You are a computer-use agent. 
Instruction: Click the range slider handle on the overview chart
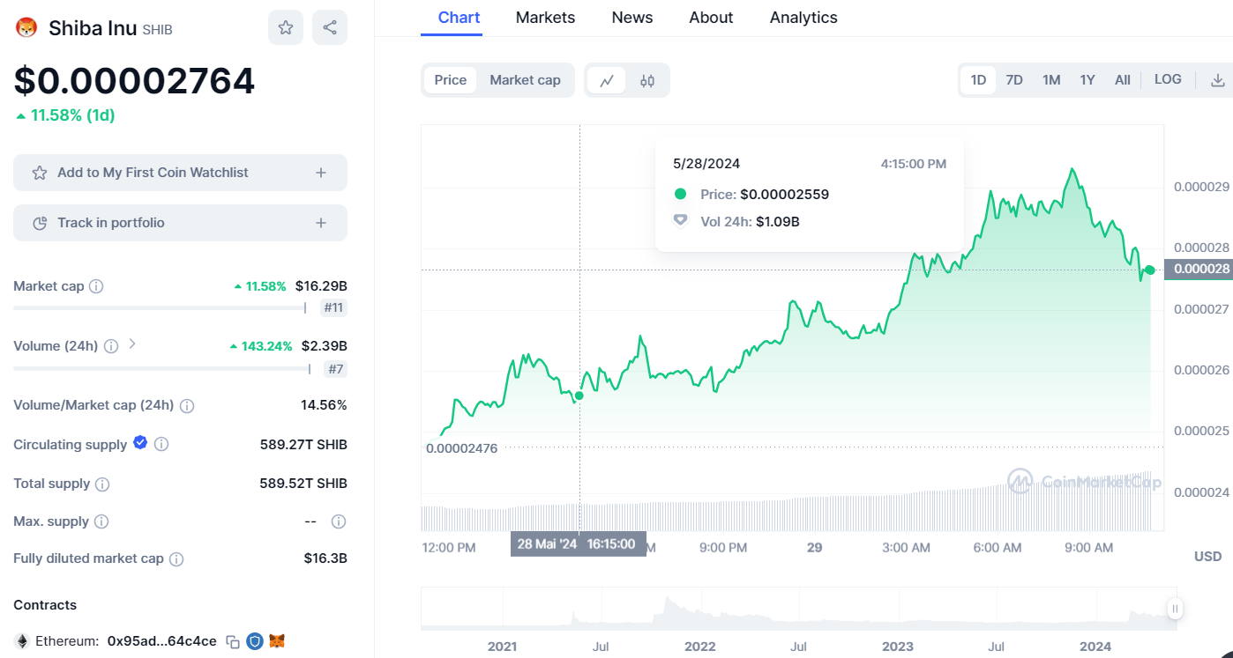[1175, 609]
